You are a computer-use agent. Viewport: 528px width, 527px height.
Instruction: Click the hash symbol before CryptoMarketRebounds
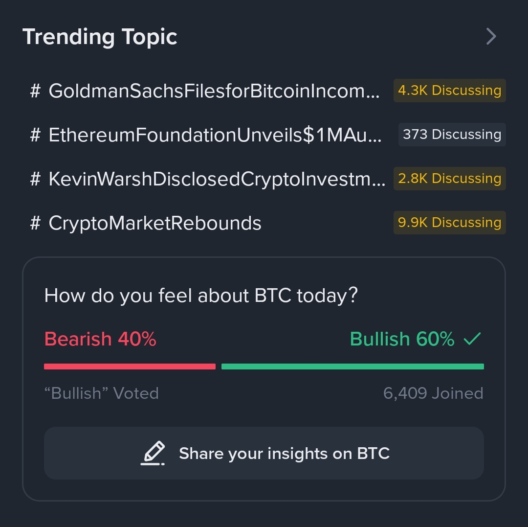pos(35,223)
